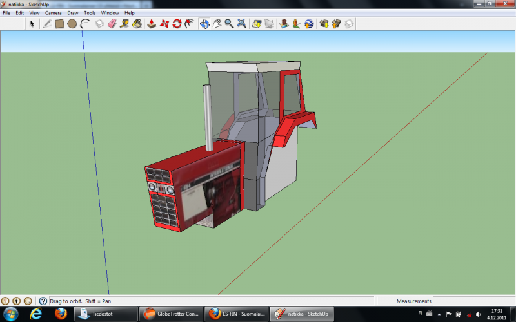Pick the Paint Bucket tool

coord(137,24)
